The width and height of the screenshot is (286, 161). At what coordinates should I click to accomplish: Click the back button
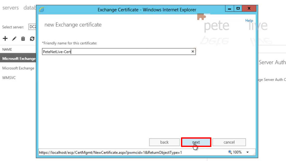[164, 142]
